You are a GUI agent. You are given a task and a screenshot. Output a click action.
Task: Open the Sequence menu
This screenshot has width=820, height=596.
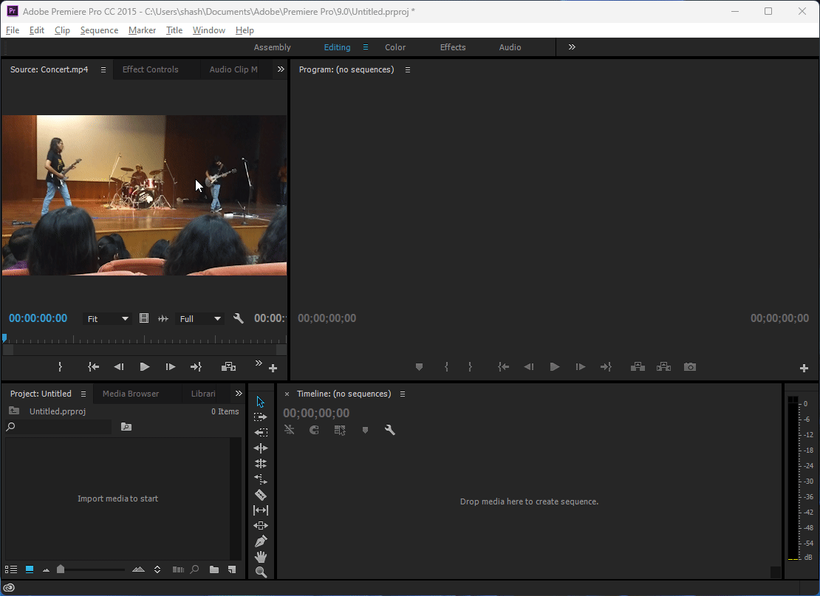[99, 30]
